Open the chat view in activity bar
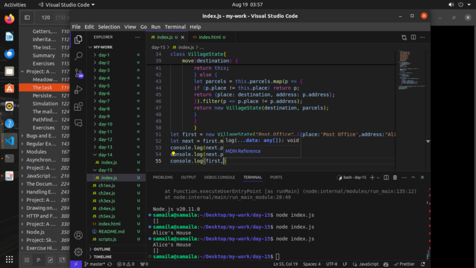This screenshot has width=476, height=268. [79, 123]
